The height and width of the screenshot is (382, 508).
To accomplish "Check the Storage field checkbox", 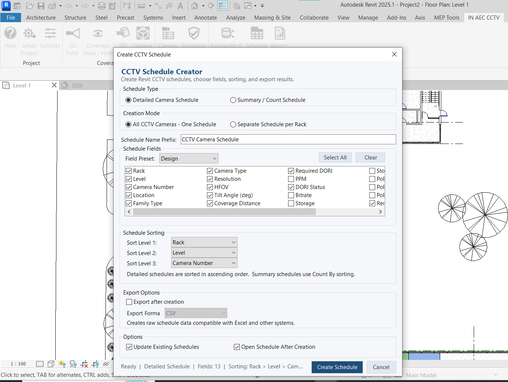I will point(291,203).
